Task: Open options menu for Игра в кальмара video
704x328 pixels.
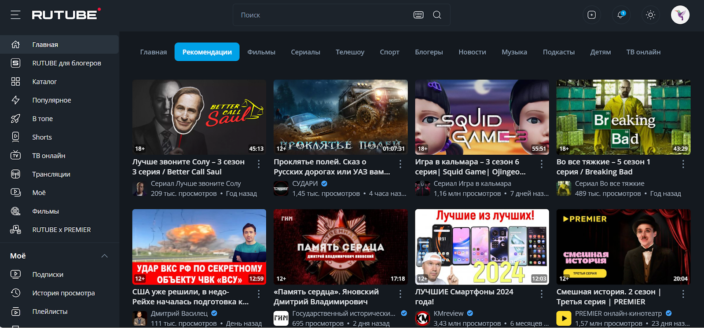Action: click(x=542, y=164)
